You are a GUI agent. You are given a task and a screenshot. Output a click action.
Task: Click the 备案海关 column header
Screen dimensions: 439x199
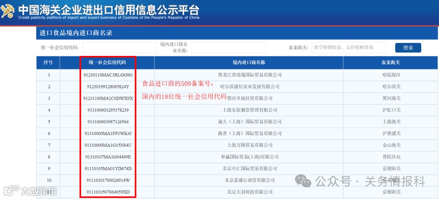pos(391,62)
